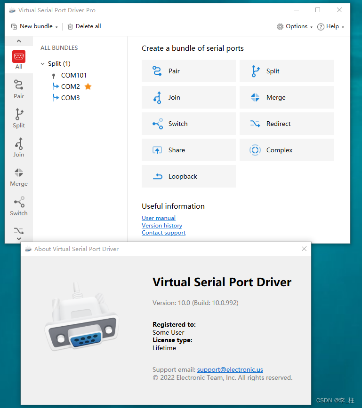Click the orange star next to COM2
Viewport: 362px width, 408px height.
click(x=88, y=86)
